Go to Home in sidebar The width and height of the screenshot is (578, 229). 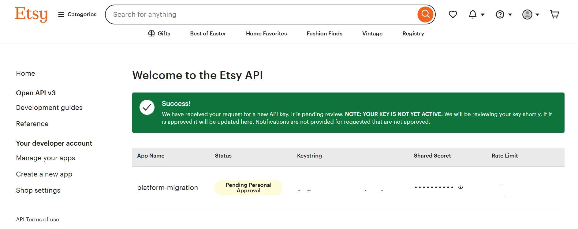click(x=26, y=73)
